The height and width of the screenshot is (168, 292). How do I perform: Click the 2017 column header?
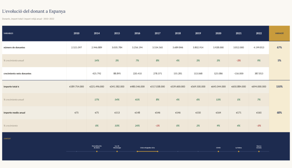(x=157, y=33)
